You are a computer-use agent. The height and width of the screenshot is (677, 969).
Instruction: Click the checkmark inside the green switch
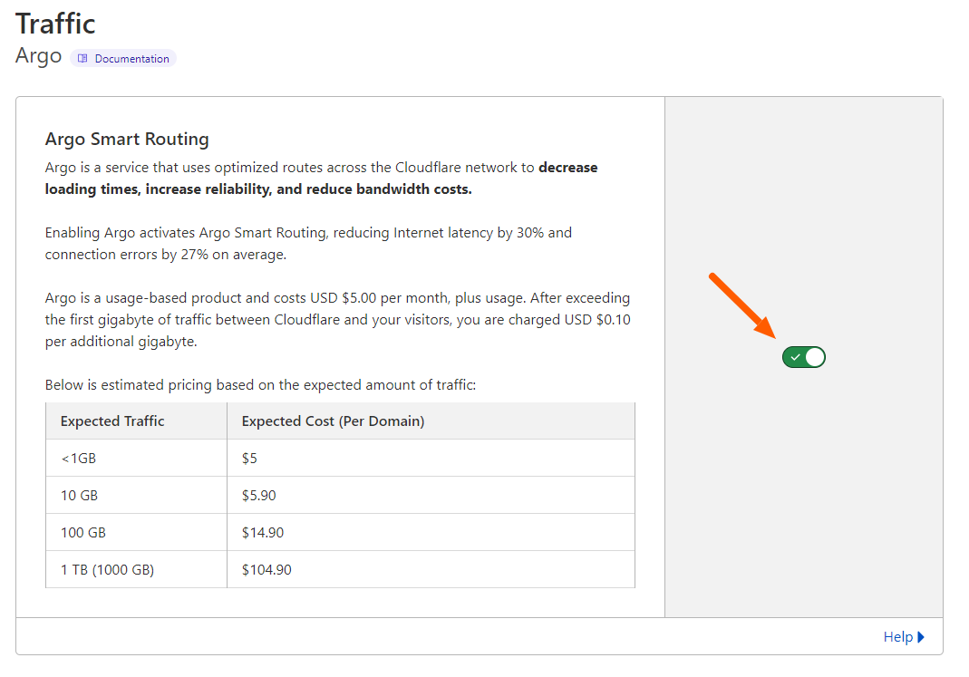795,357
